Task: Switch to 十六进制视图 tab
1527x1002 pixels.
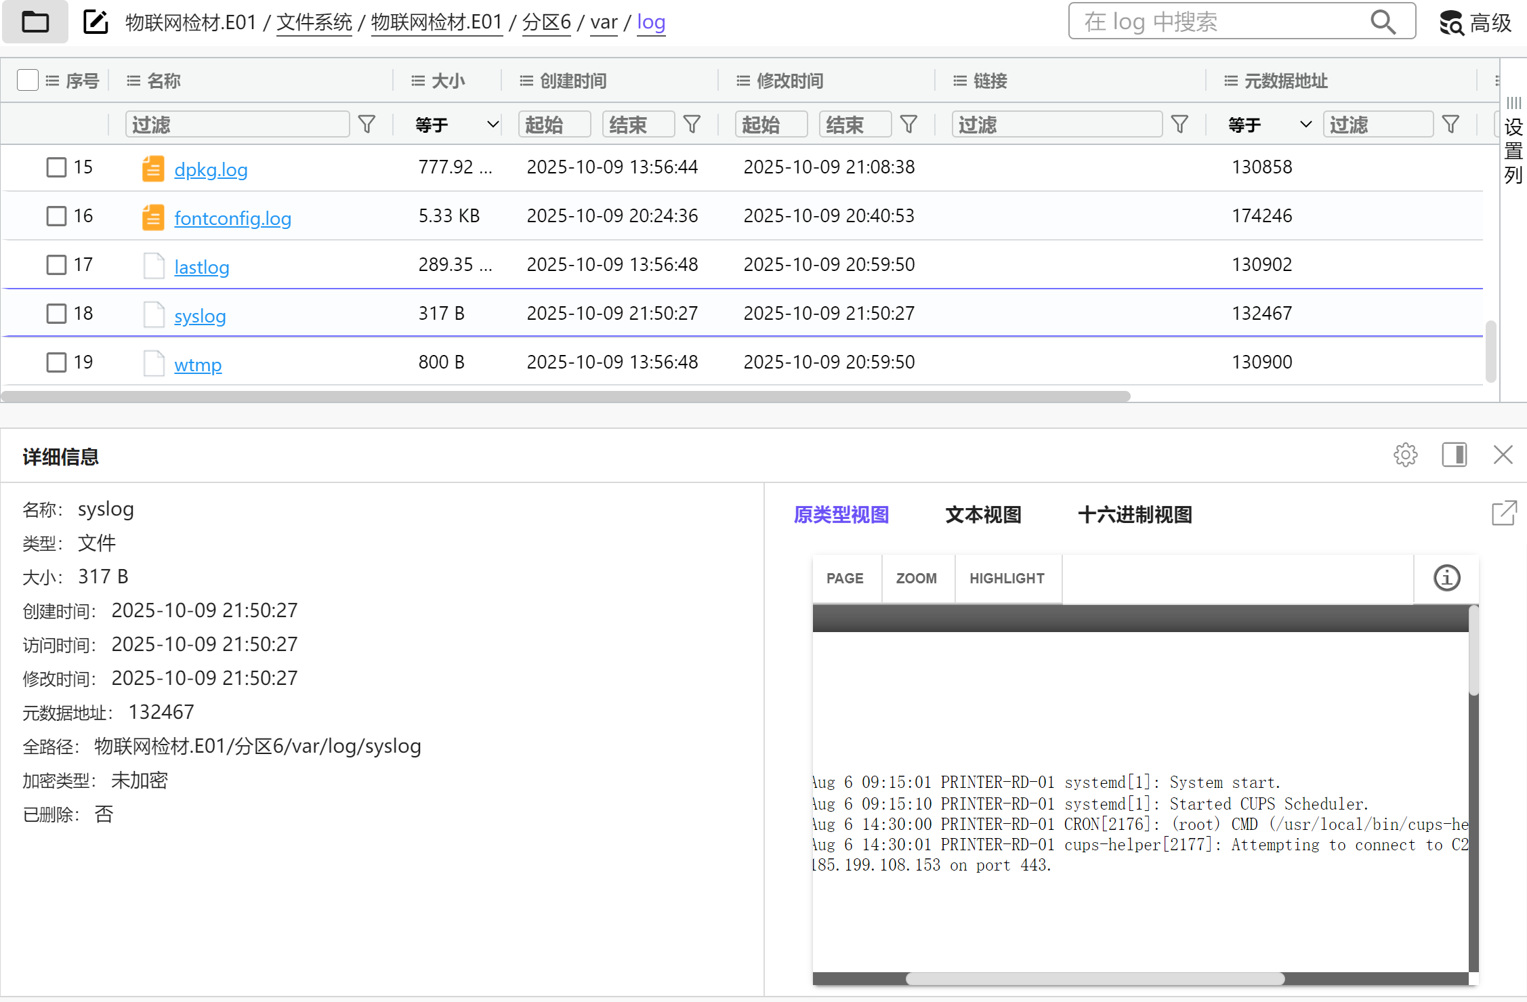Action: 1135,515
